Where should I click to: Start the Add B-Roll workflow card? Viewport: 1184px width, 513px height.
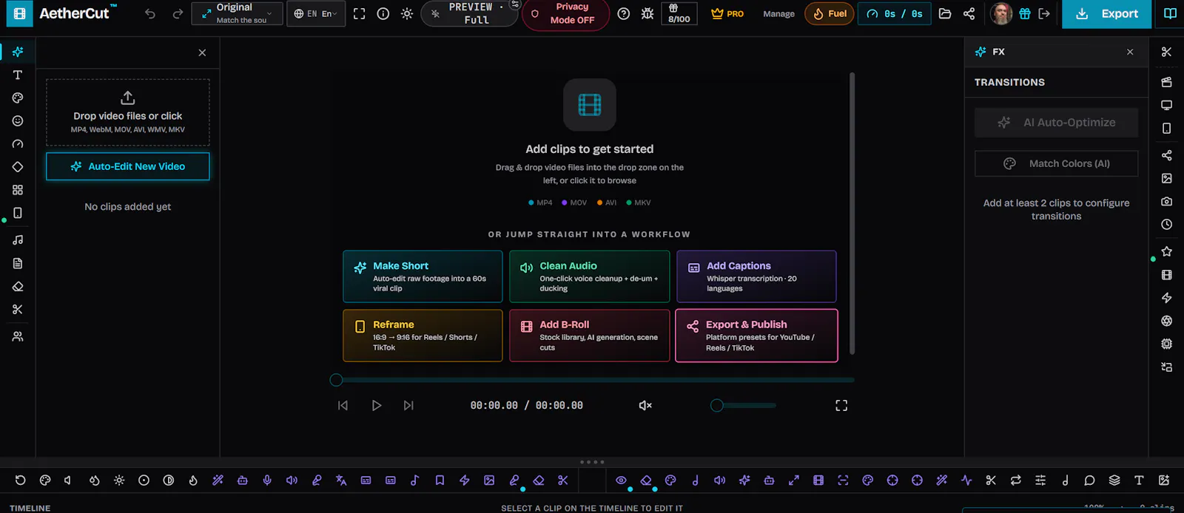pyautogui.click(x=590, y=336)
